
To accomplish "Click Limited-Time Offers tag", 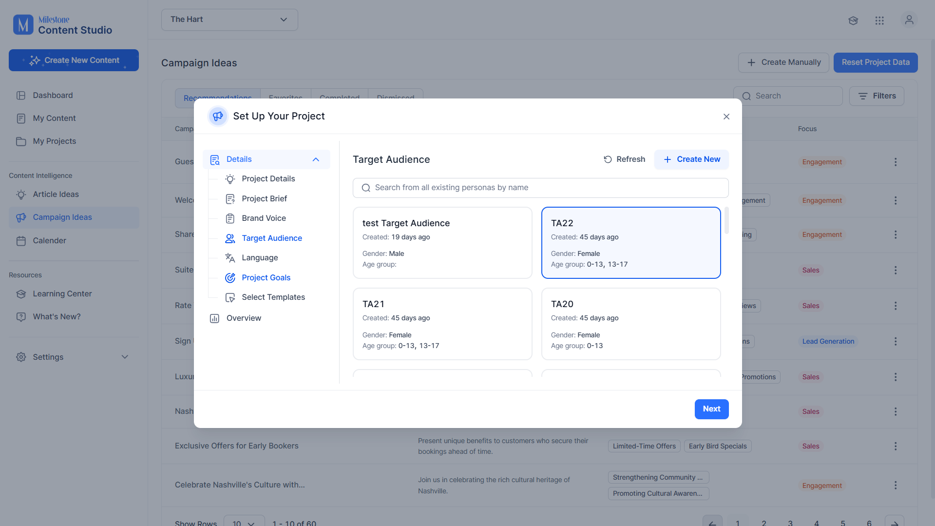I will click(644, 446).
